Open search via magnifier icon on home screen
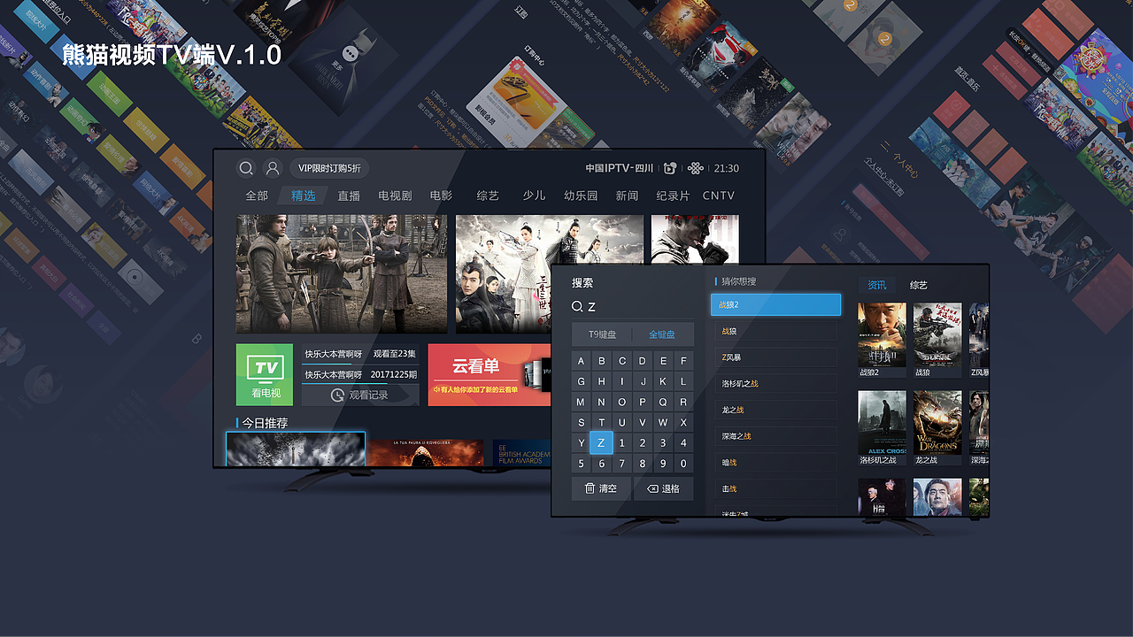Image resolution: width=1133 pixels, height=637 pixels. pyautogui.click(x=246, y=168)
